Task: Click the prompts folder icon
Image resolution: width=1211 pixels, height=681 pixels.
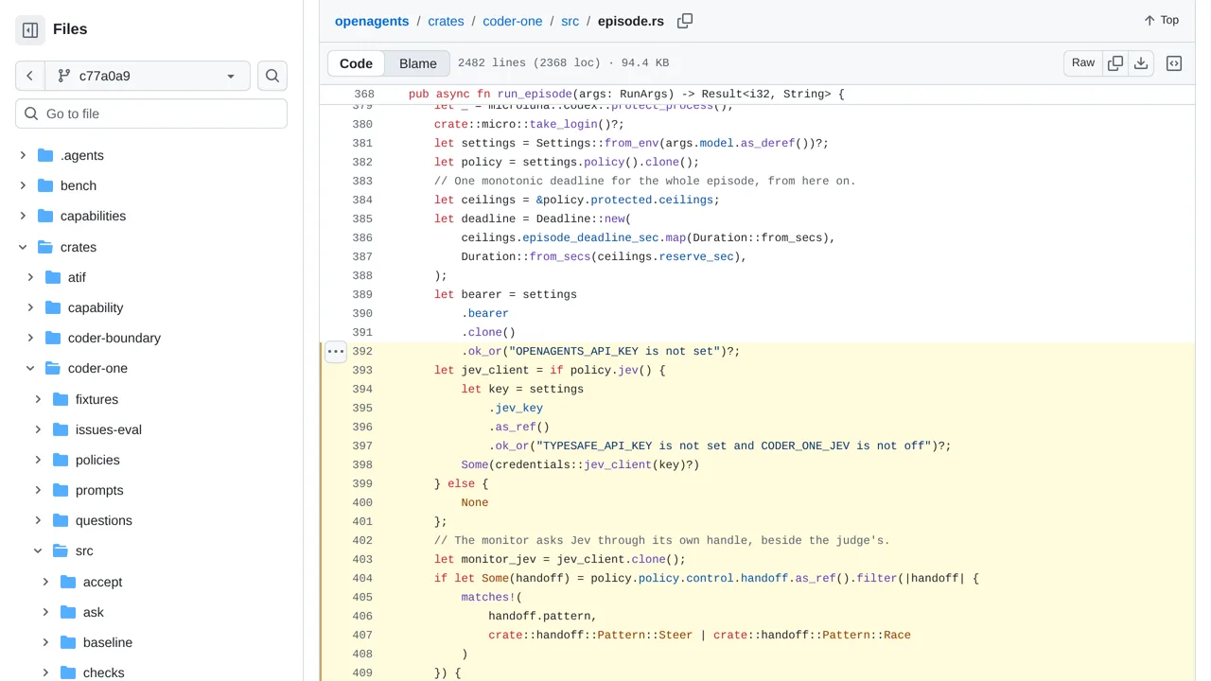Action: (61, 490)
